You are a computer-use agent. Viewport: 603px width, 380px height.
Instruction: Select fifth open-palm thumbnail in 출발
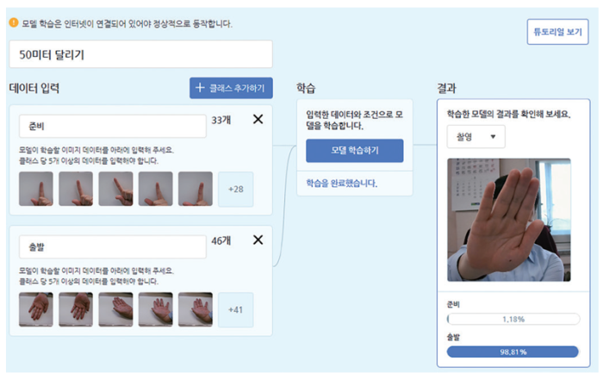(x=196, y=309)
